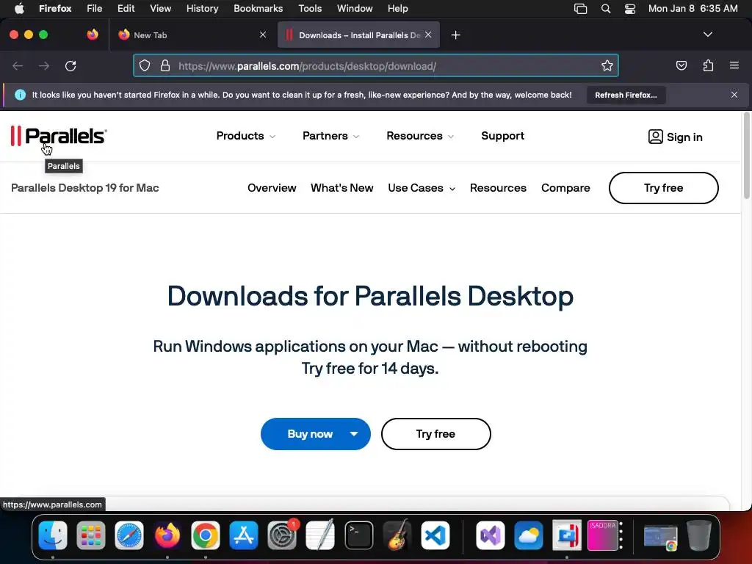Open GarageBand from the dock
The image size is (752, 564).
pos(397,535)
